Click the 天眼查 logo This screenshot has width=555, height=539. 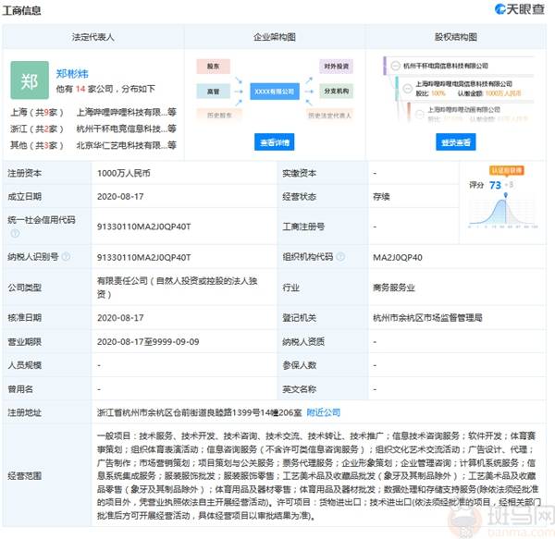[519, 9]
